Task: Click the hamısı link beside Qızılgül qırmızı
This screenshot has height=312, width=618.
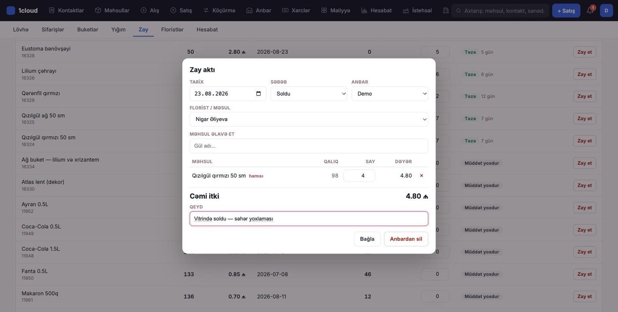Action: (x=256, y=176)
